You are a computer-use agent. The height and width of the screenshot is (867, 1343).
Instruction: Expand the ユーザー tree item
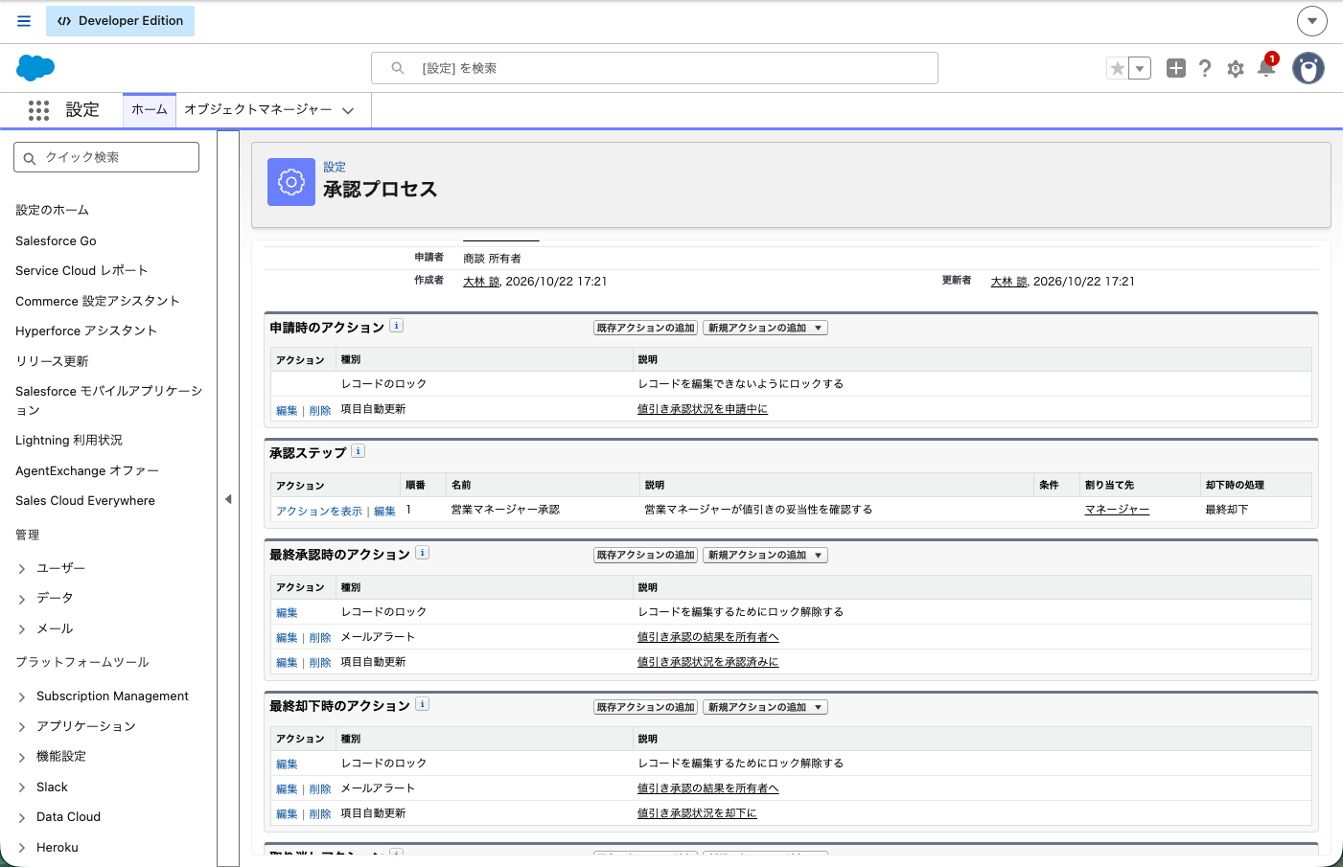pos(22,569)
